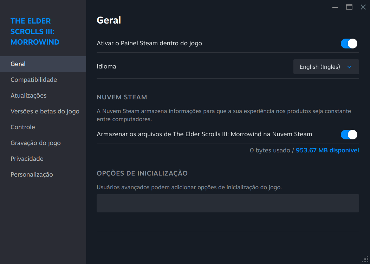The width and height of the screenshot is (370, 264).
Task: Open the Atualizações section
Action: 28,95
